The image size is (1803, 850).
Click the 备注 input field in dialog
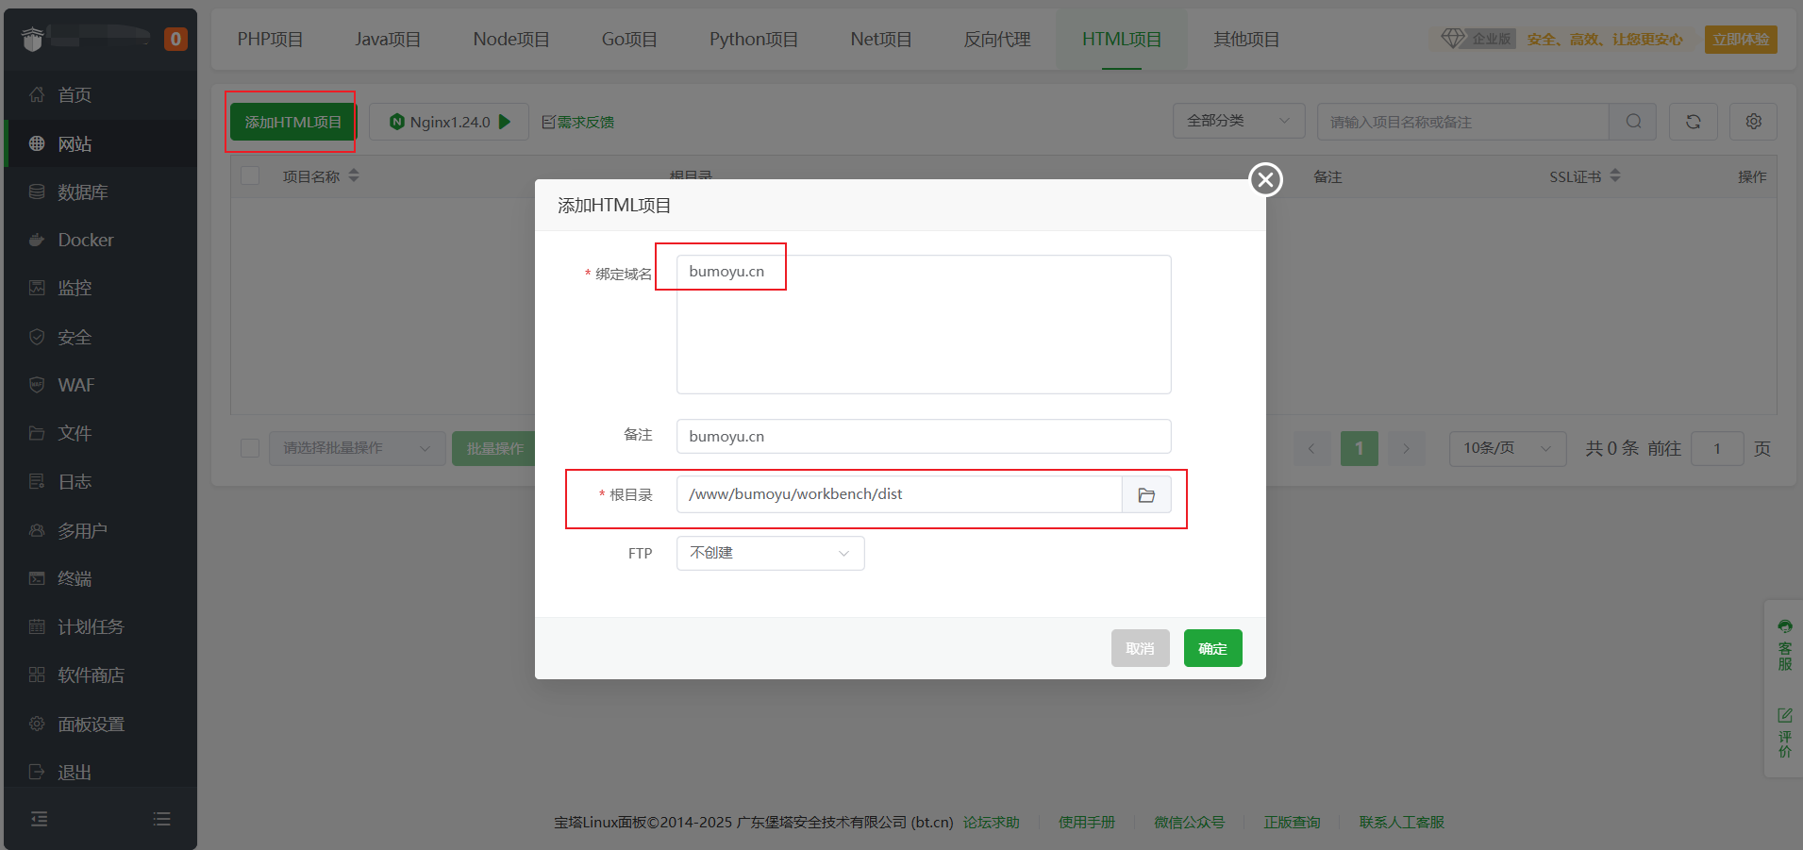[924, 436]
